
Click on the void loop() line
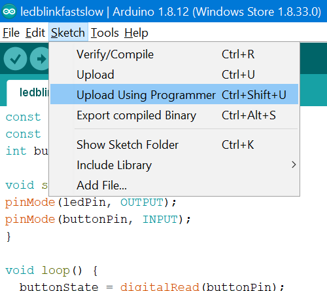[52, 271]
